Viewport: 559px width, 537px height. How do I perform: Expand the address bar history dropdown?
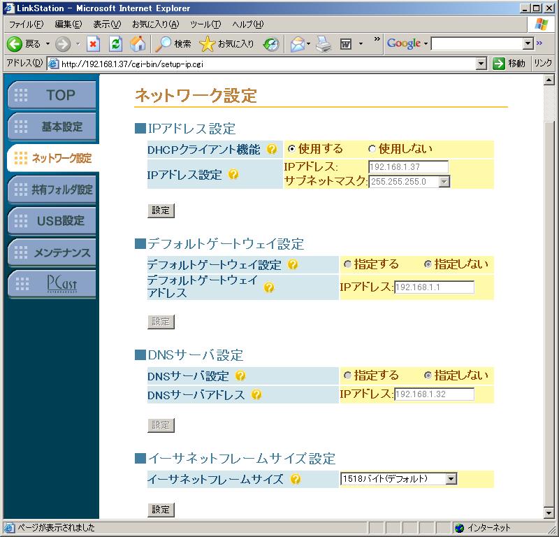481,64
